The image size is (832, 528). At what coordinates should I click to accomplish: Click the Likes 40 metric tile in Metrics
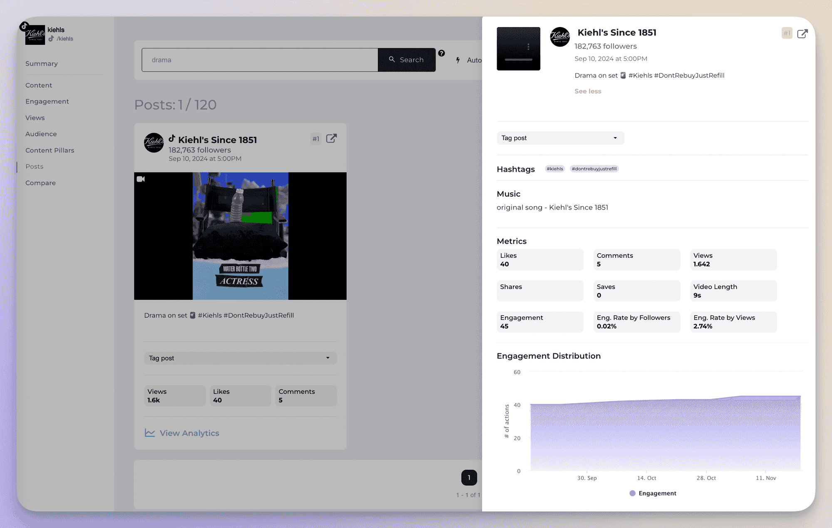[540, 260]
